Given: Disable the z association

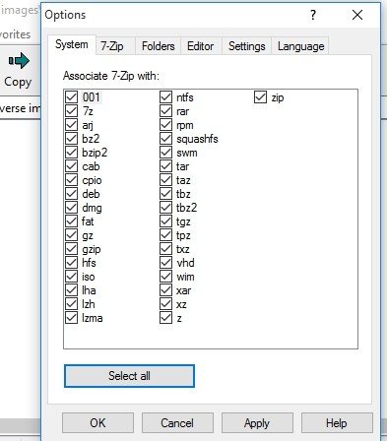Looking at the screenshot, I should pos(165,318).
